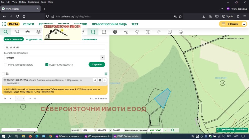The image size is (249, 139).
Task: Select the search magnifier tool in map toolbar
Action: pos(5,32)
